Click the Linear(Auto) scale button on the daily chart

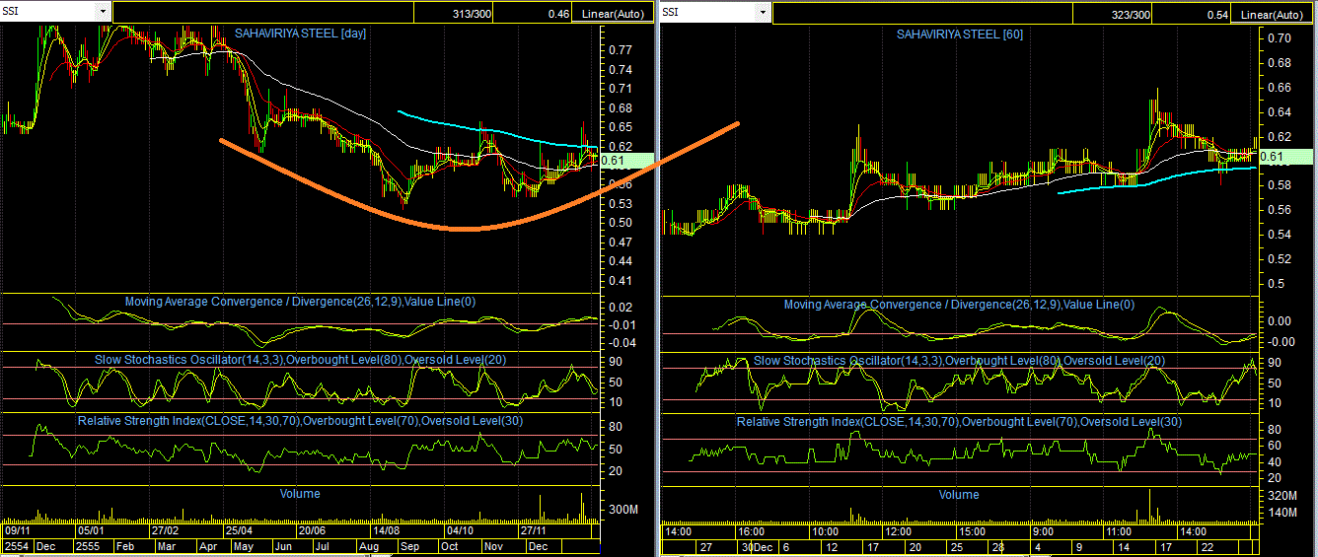(615, 15)
